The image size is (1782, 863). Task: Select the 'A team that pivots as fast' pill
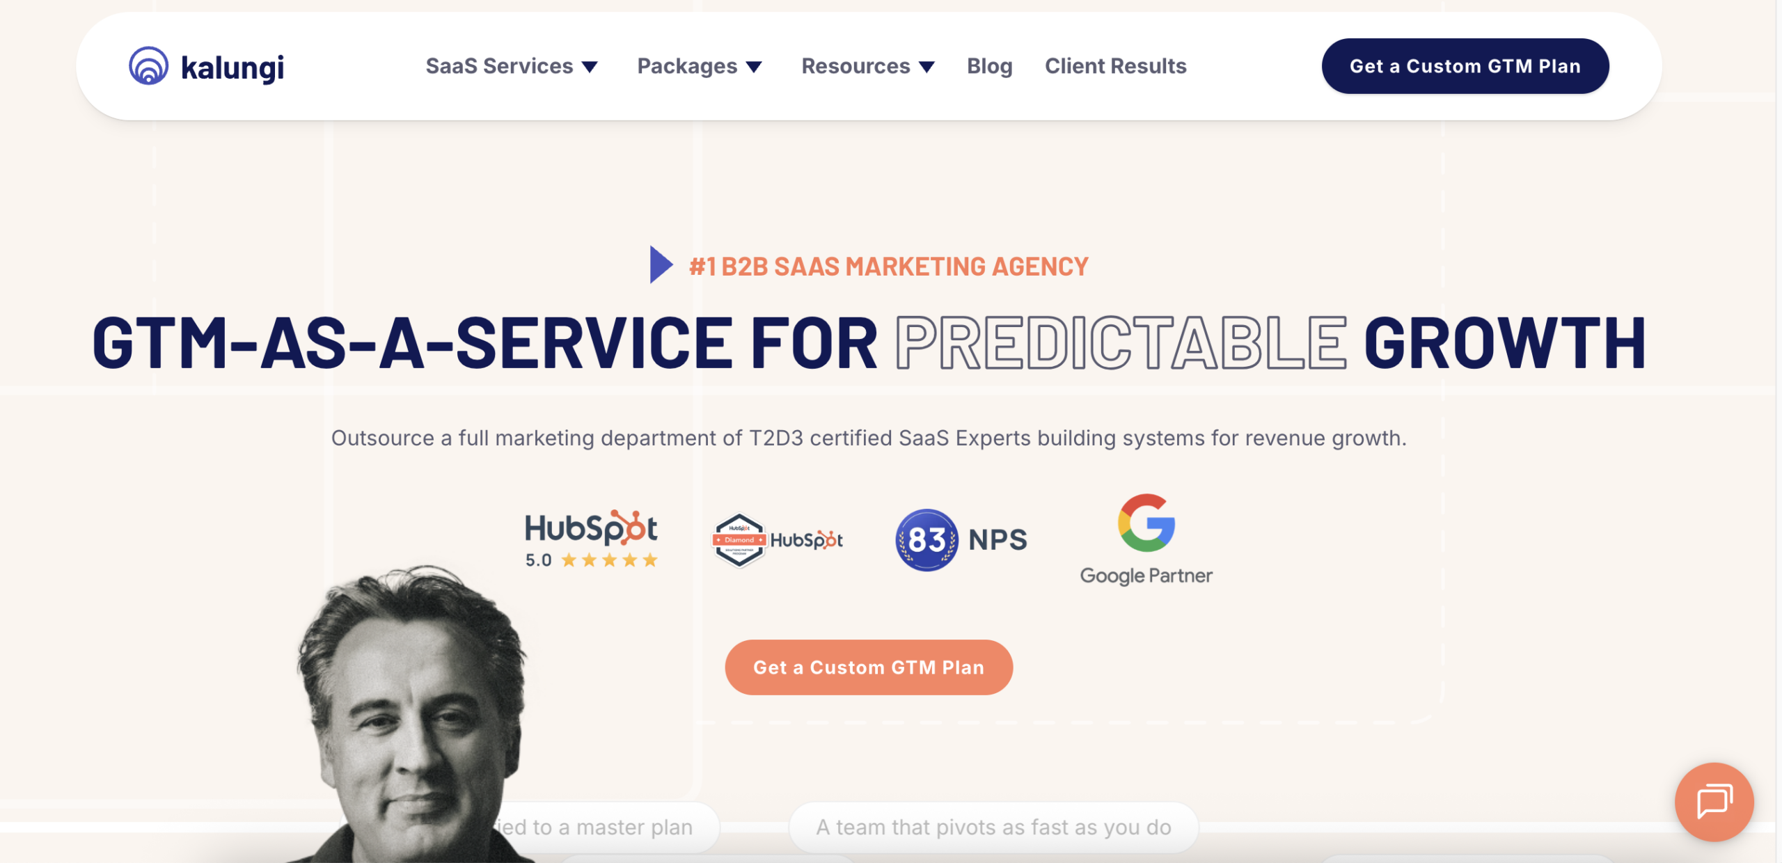[993, 827]
